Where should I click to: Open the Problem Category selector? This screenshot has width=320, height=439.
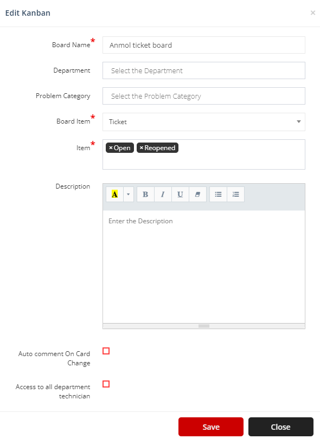click(204, 96)
